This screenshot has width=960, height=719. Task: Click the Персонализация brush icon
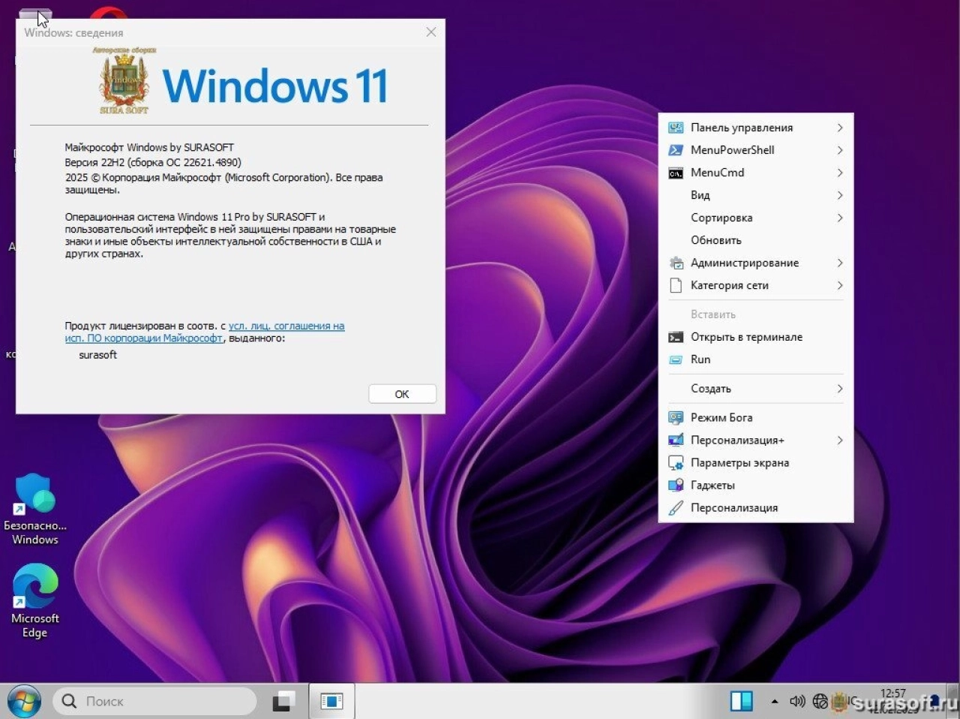(676, 508)
